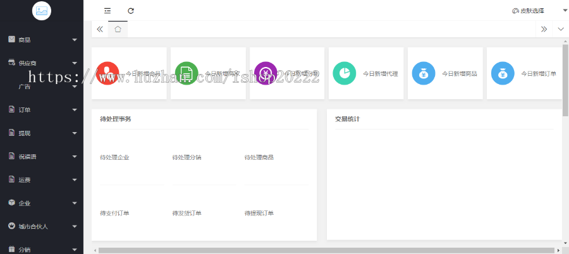The width and height of the screenshot is (569, 254).
Task: Open 待支付订单 pending item
Action: click(x=114, y=213)
